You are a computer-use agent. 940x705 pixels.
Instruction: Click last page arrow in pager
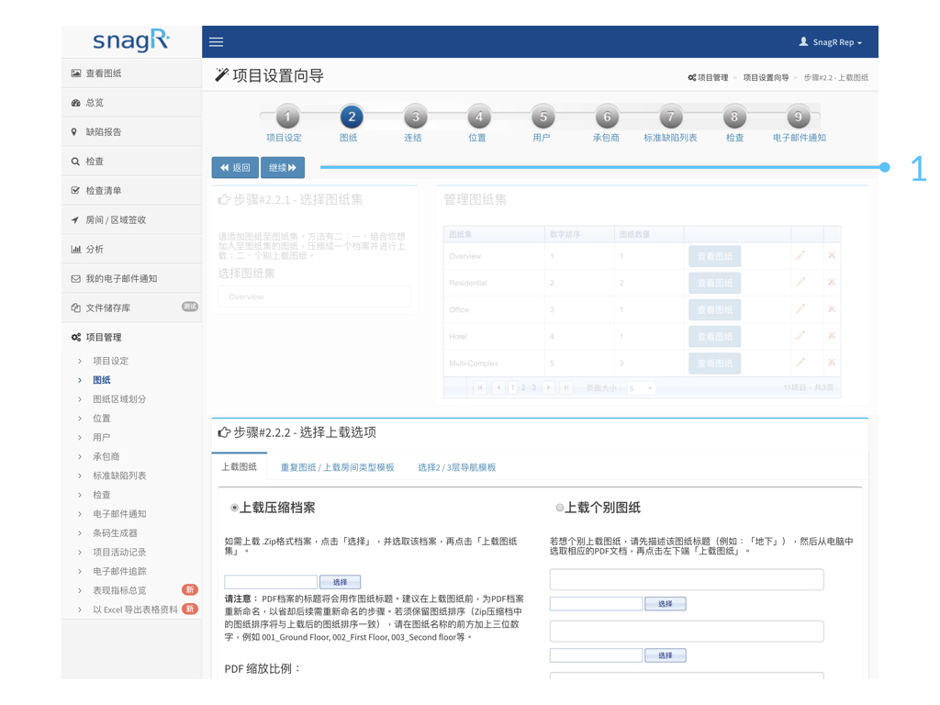565,388
